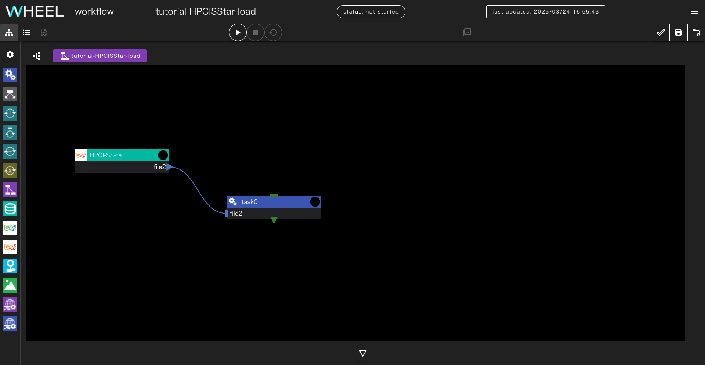The height and width of the screenshot is (365, 705).
Task: Pick the Source component pin icon
Action: pos(10,266)
